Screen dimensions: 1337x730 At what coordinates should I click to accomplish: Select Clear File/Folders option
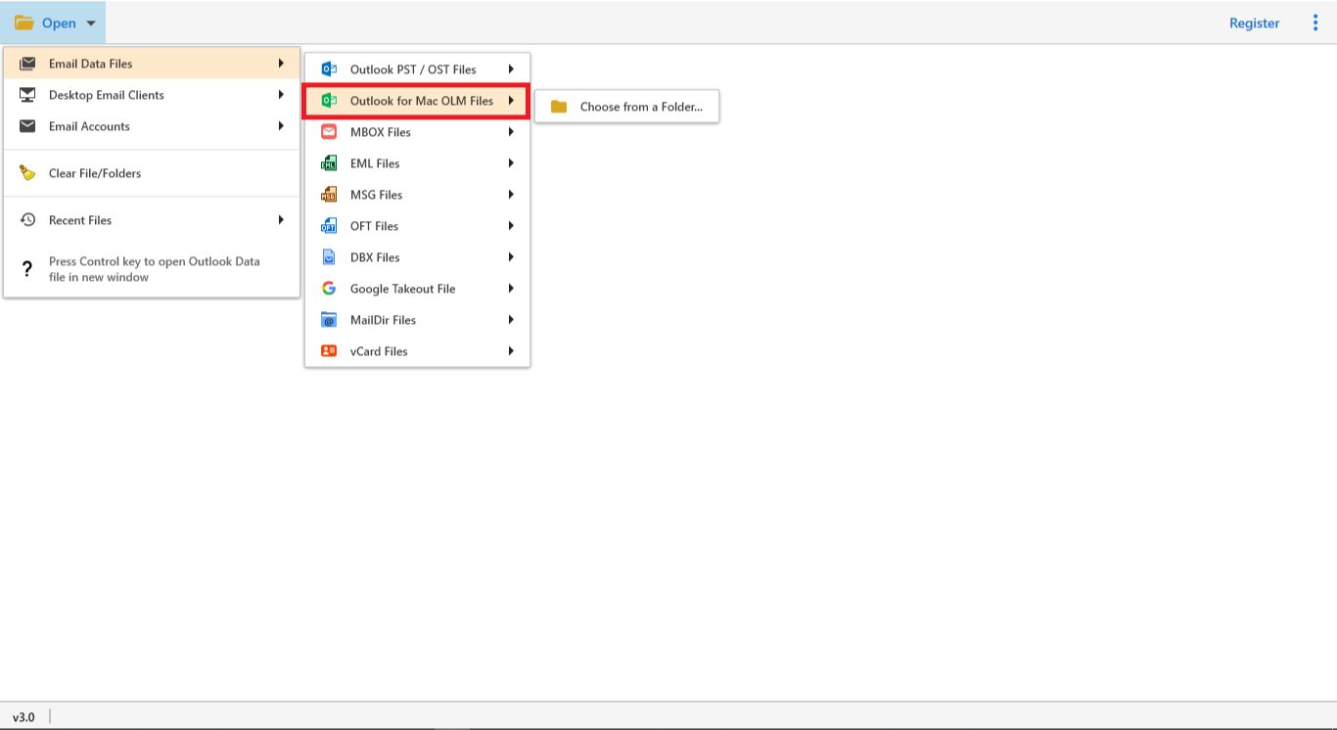[152, 173]
